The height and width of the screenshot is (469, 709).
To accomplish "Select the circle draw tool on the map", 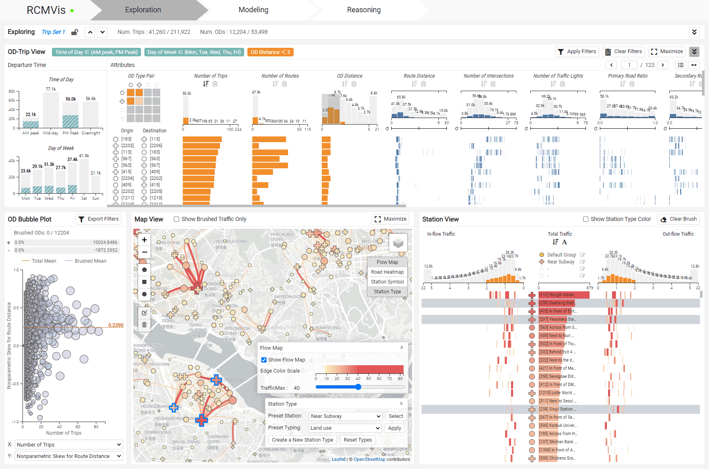I will click(x=144, y=294).
